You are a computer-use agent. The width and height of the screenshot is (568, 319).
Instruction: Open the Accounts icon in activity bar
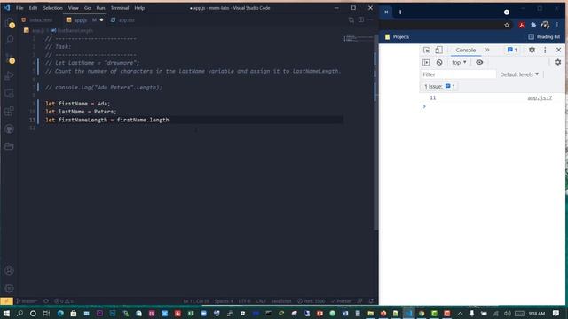point(10,270)
